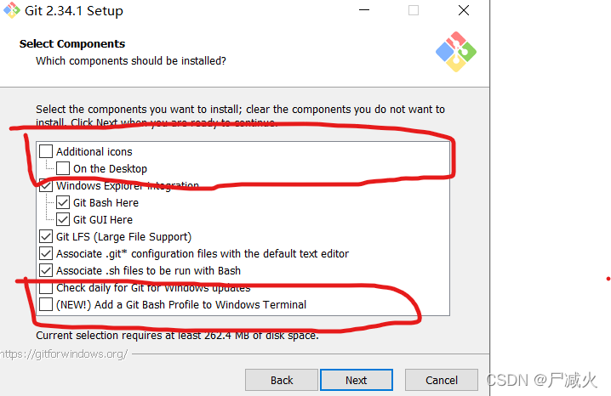Click the Back button

[x=282, y=380]
